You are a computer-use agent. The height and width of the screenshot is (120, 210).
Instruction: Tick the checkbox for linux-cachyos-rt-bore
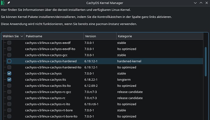pyautogui.click(x=9, y=110)
